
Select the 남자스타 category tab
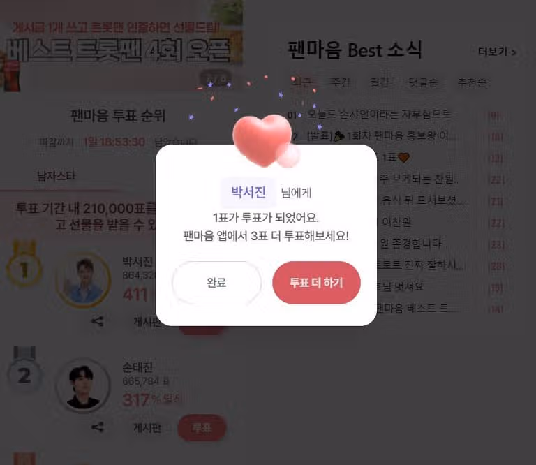pyautogui.click(x=56, y=176)
